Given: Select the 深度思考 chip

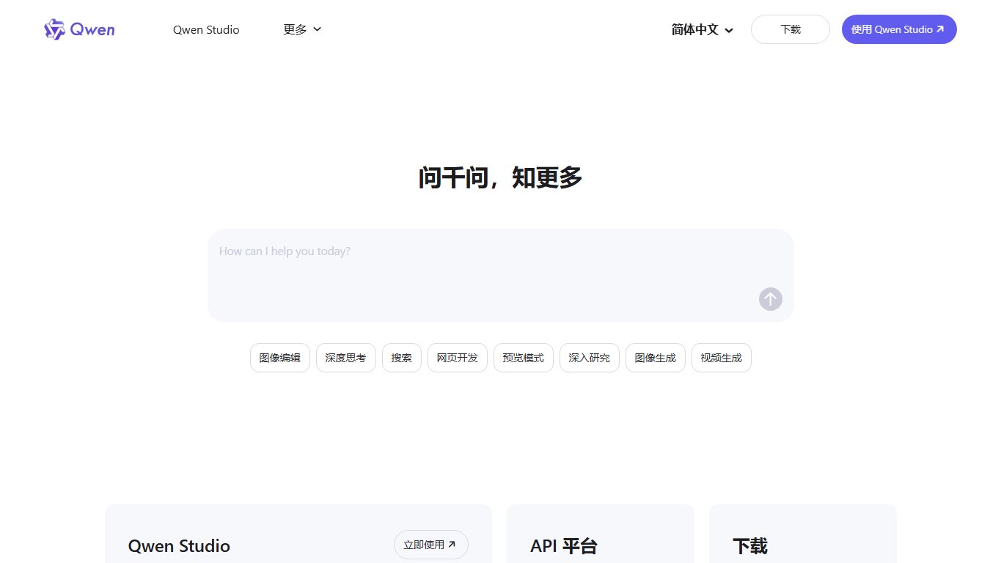Looking at the screenshot, I should tap(346, 358).
